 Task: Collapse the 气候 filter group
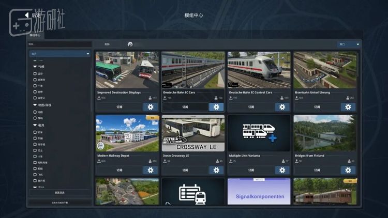coord(35,67)
